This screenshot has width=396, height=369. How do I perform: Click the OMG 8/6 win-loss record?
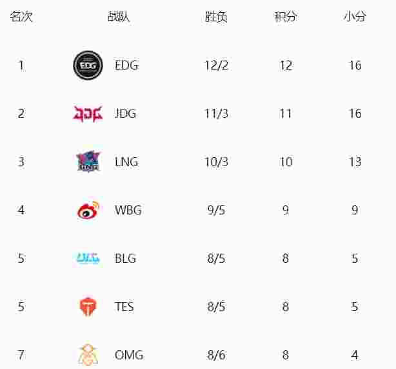[x=216, y=355]
